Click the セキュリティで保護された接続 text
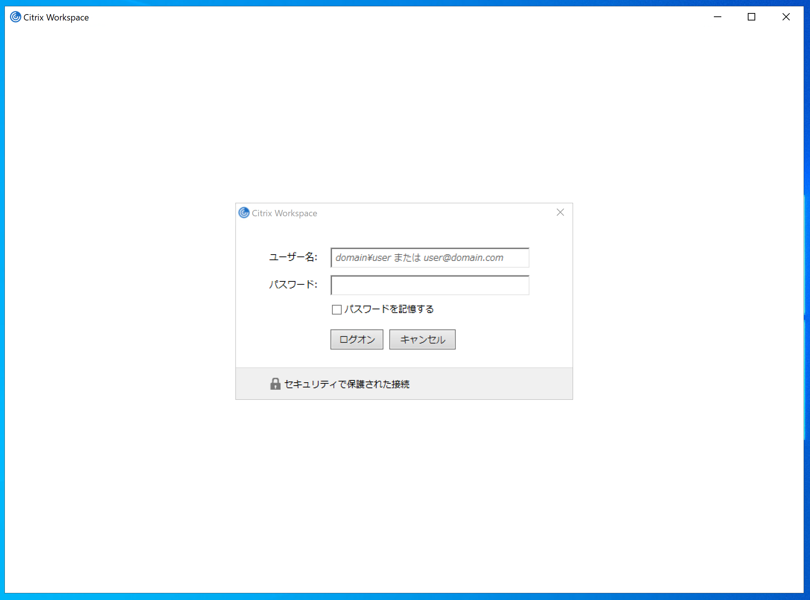This screenshot has width=810, height=600. point(347,384)
